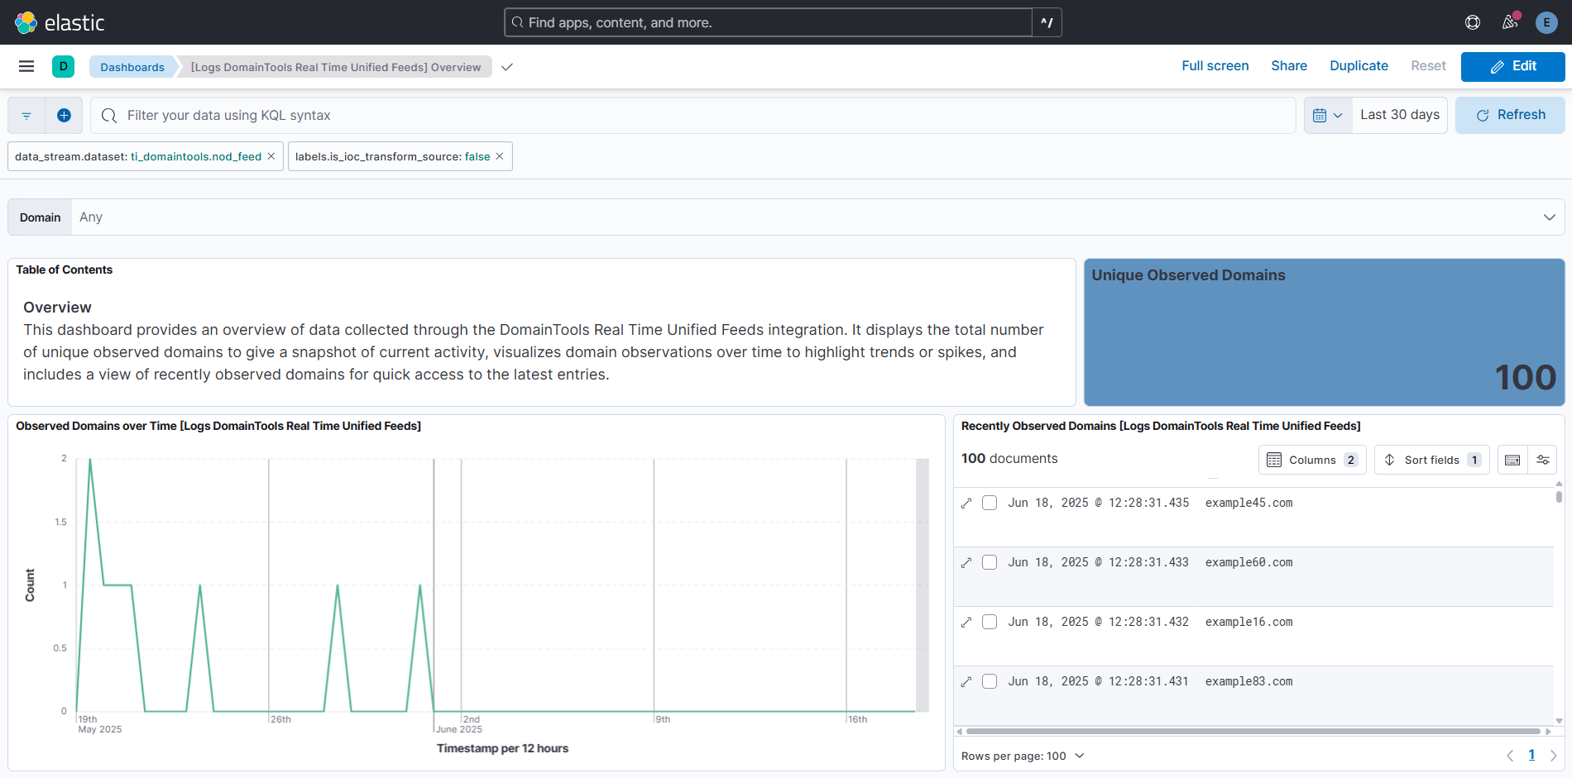Click timestamp Jun 18, 2025 @ 12:28:31.433
Image resolution: width=1572 pixels, height=778 pixels.
1098,562
